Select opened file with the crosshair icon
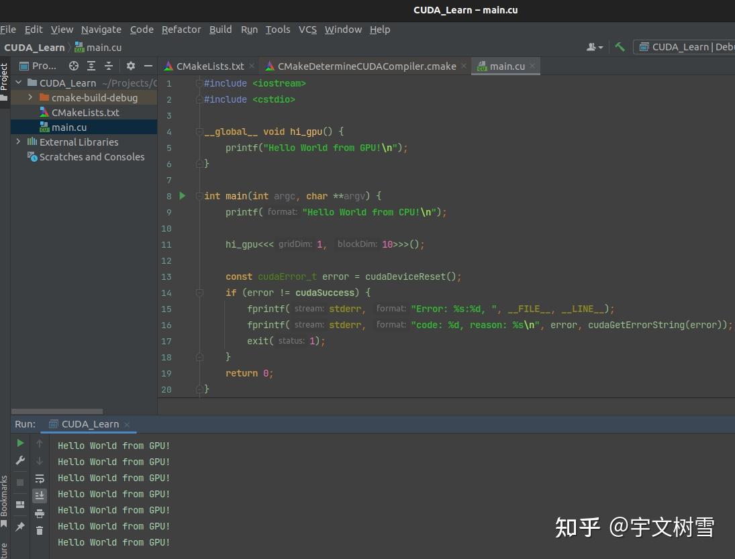Viewport: 735px width, 559px height. [x=74, y=66]
